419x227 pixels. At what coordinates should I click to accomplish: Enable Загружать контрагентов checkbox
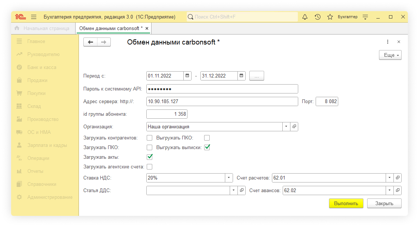pos(150,138)
